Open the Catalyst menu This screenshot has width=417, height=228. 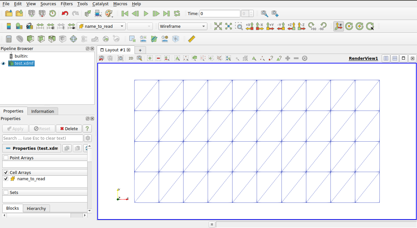tap(101, 4)
